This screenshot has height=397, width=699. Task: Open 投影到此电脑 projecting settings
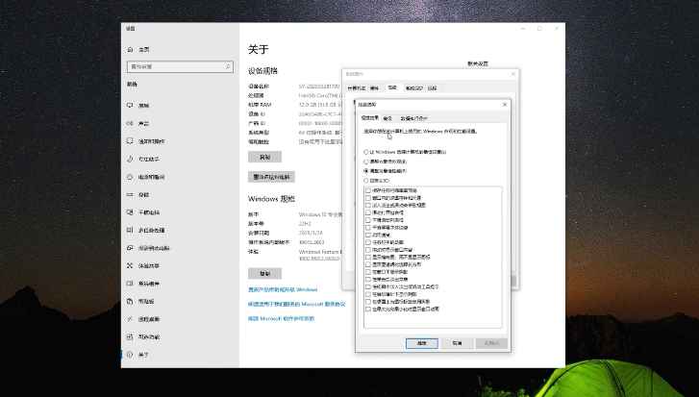154,248
